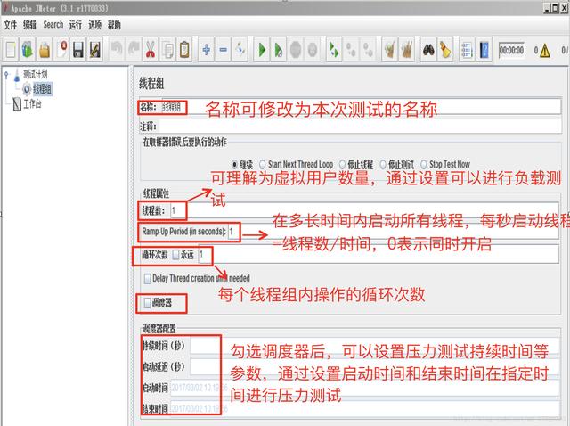Click the Save floppy disk icon
Image resolution: width=570 pixels, height=426 pixels.
coord(78,50)
